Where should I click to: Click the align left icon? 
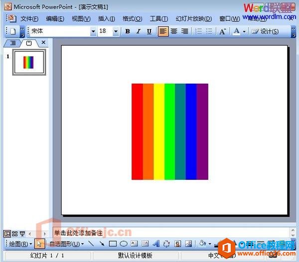[x=163, y=31]
